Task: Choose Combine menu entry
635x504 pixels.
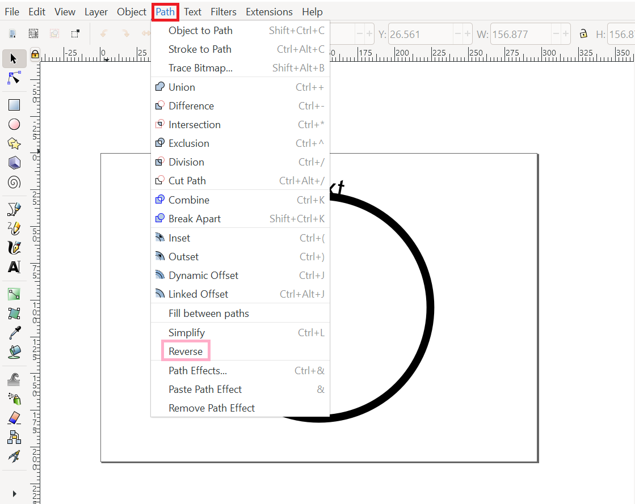Action: [x=241, y=200]
